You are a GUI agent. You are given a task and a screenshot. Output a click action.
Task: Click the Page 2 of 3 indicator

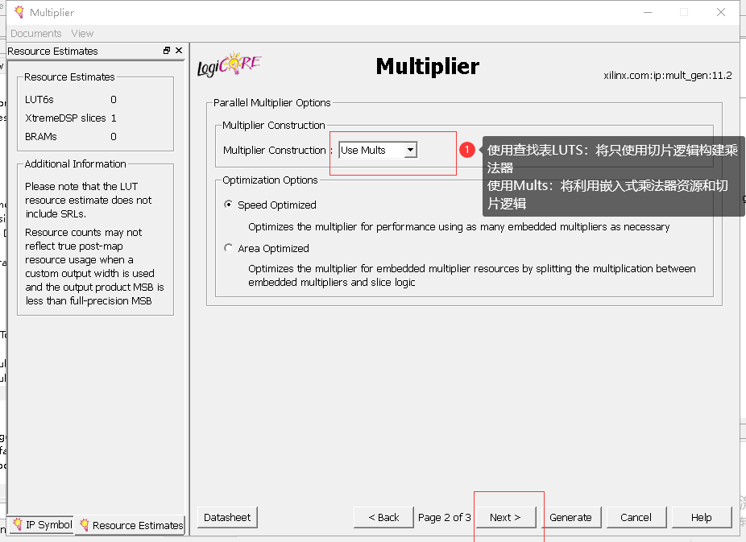coord(444,516)
